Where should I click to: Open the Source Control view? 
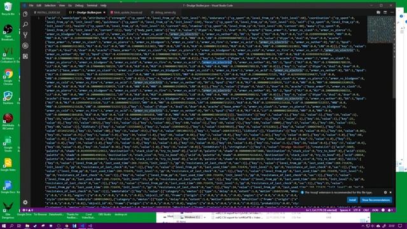tap(25, 35)
